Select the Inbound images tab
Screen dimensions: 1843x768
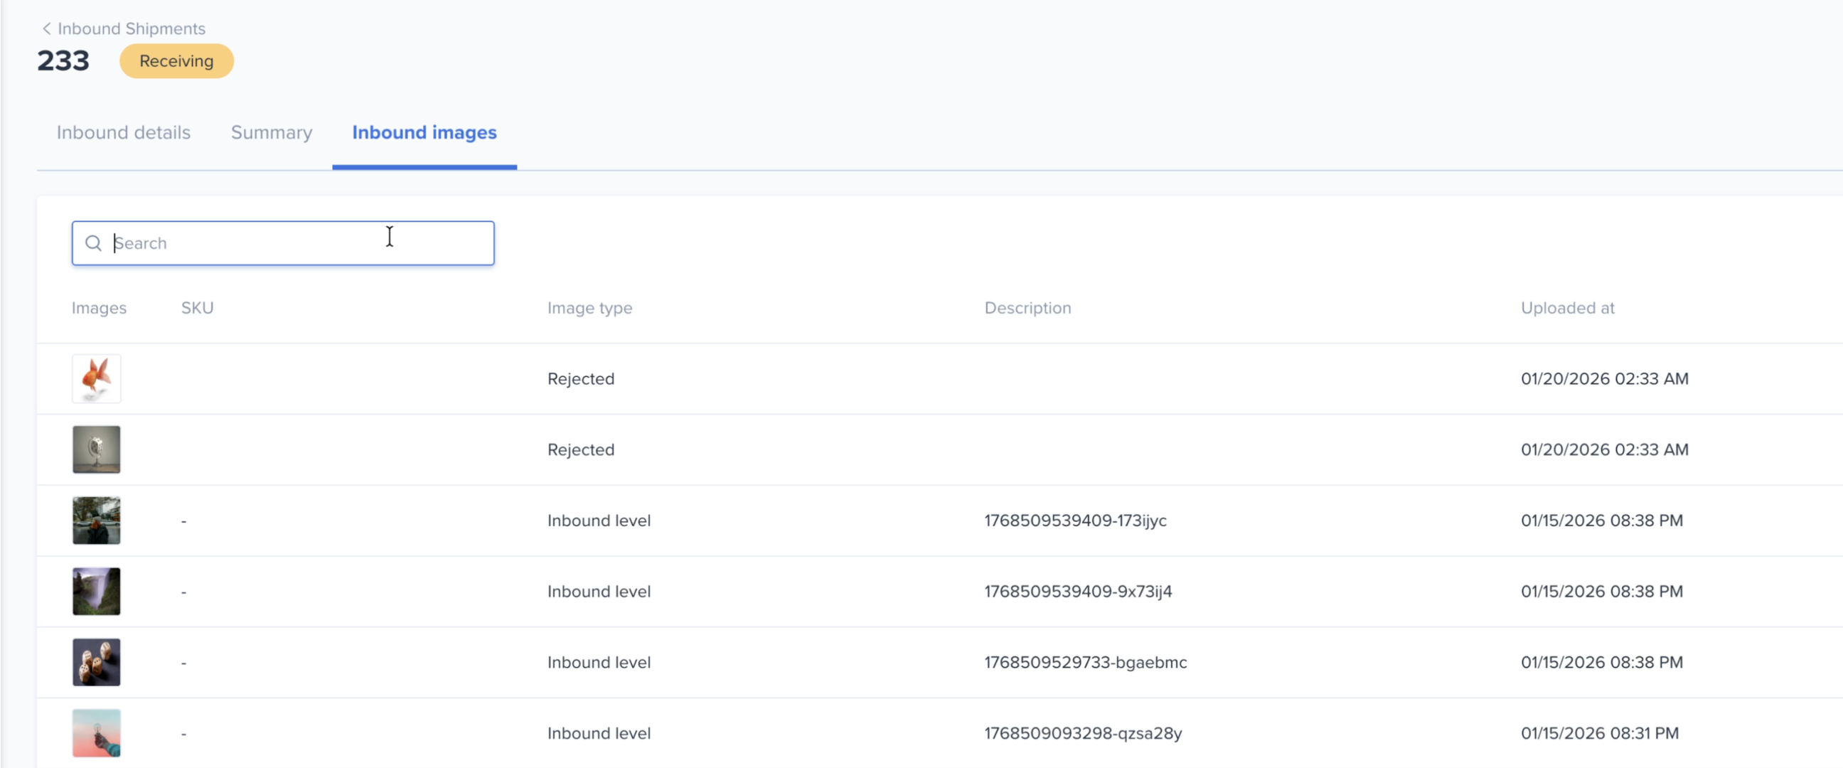(x=424, y=132)
